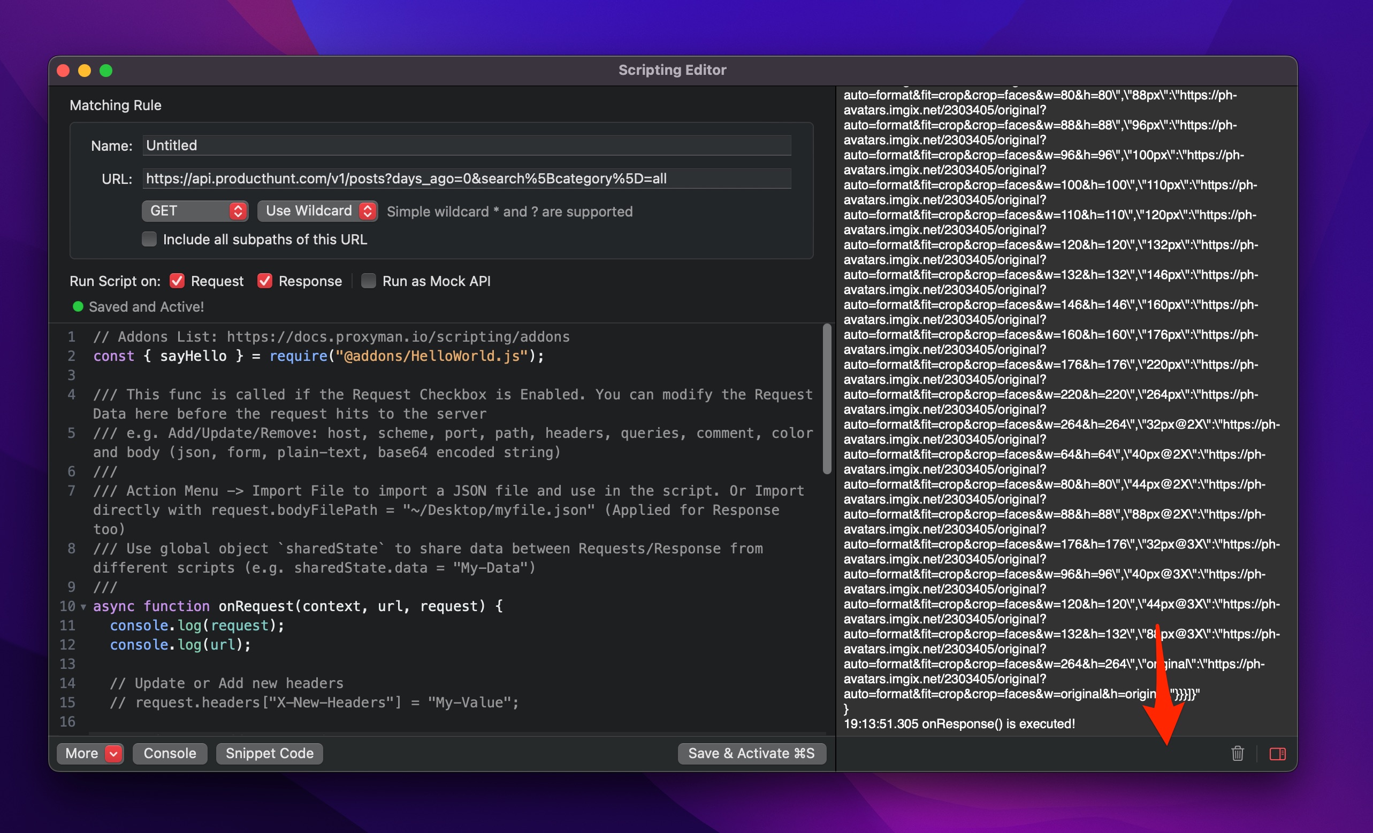Click the Snippet Code button
Image resolution: width=1373 pixels, height=833 pixels.
tap(269, 753)
